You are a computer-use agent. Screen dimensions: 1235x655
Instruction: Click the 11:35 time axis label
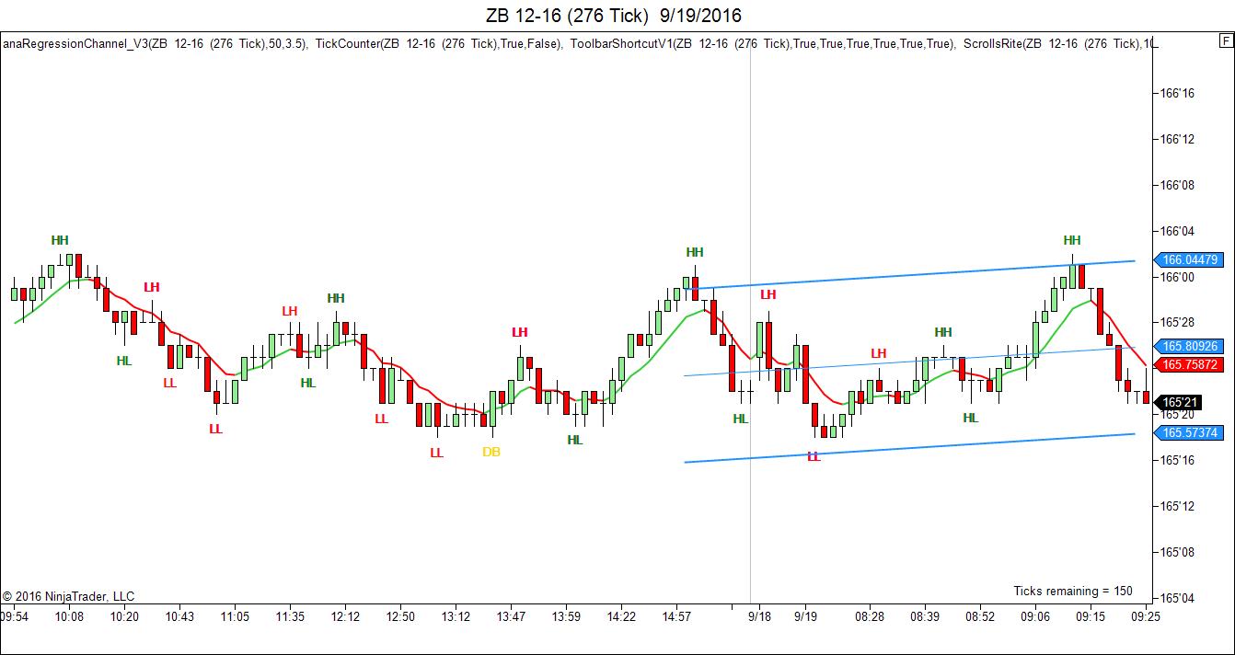pos(290,616)
